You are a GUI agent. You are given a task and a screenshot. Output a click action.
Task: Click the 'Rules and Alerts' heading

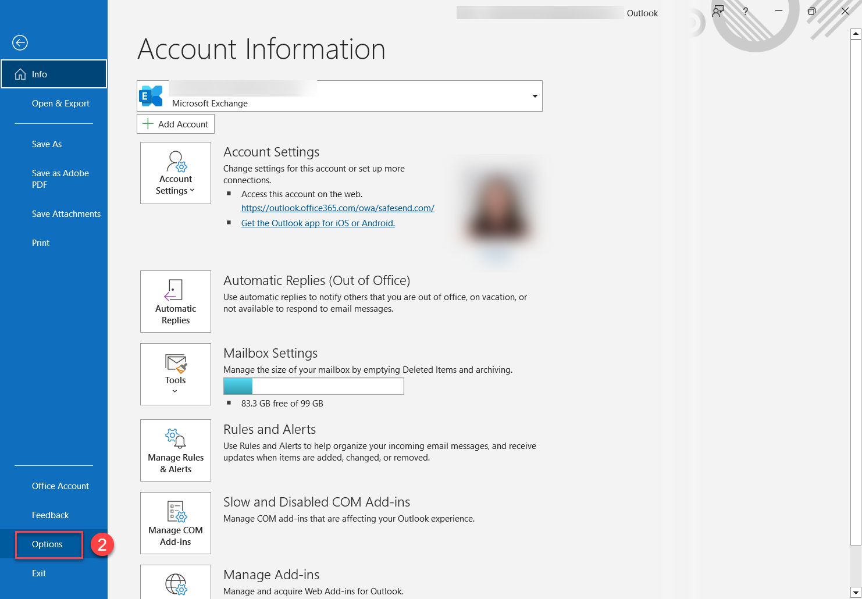pyautogui.click(x=270, y=429)
